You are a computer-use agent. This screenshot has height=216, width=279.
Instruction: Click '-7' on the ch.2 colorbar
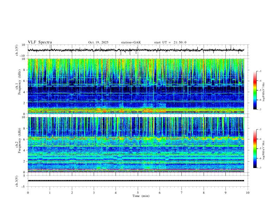pos(260,168)
